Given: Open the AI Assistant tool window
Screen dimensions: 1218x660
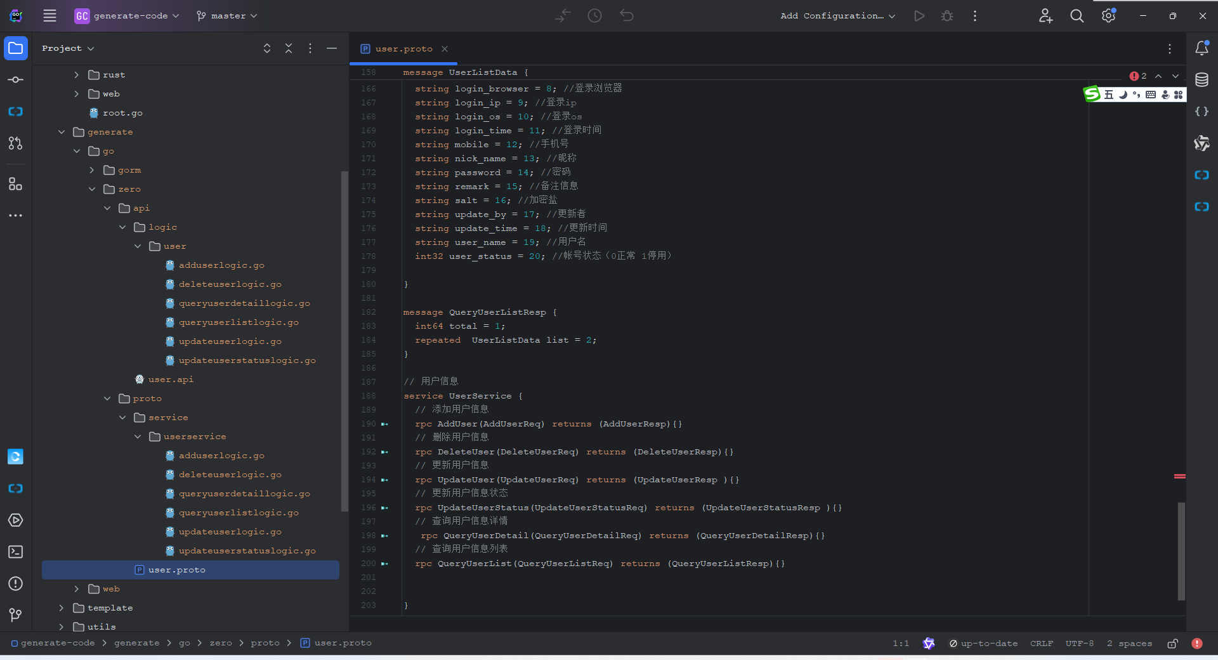Looking at the screenshot, I should point(1202,143).
